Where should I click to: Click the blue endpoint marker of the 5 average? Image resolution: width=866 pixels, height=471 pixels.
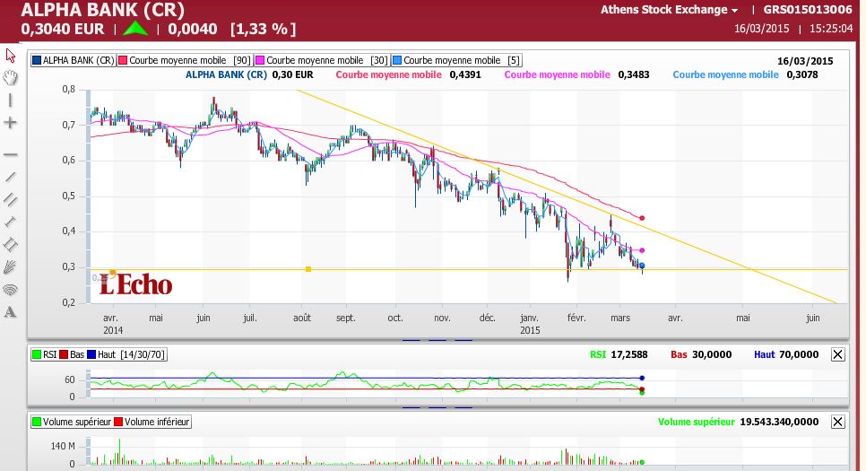(642, 266)
